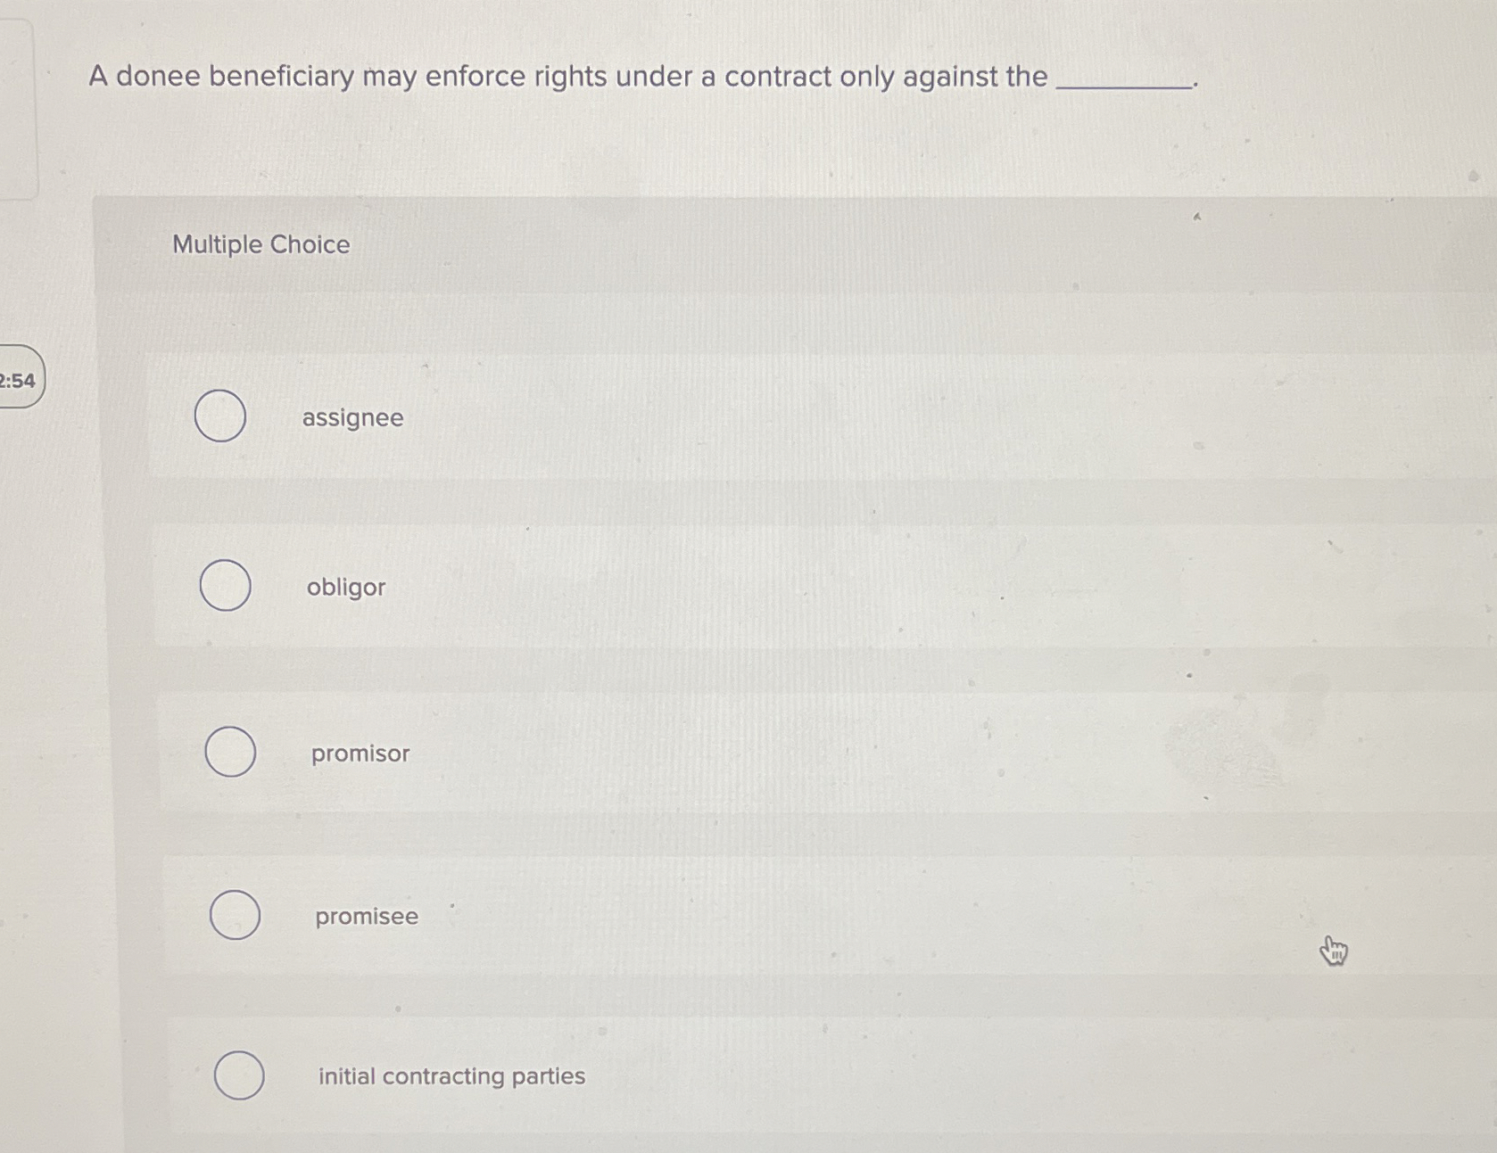Viewport: 1497px width, 1153px height.
Task: Click the assignee answer label
Action: coord(352,417)
